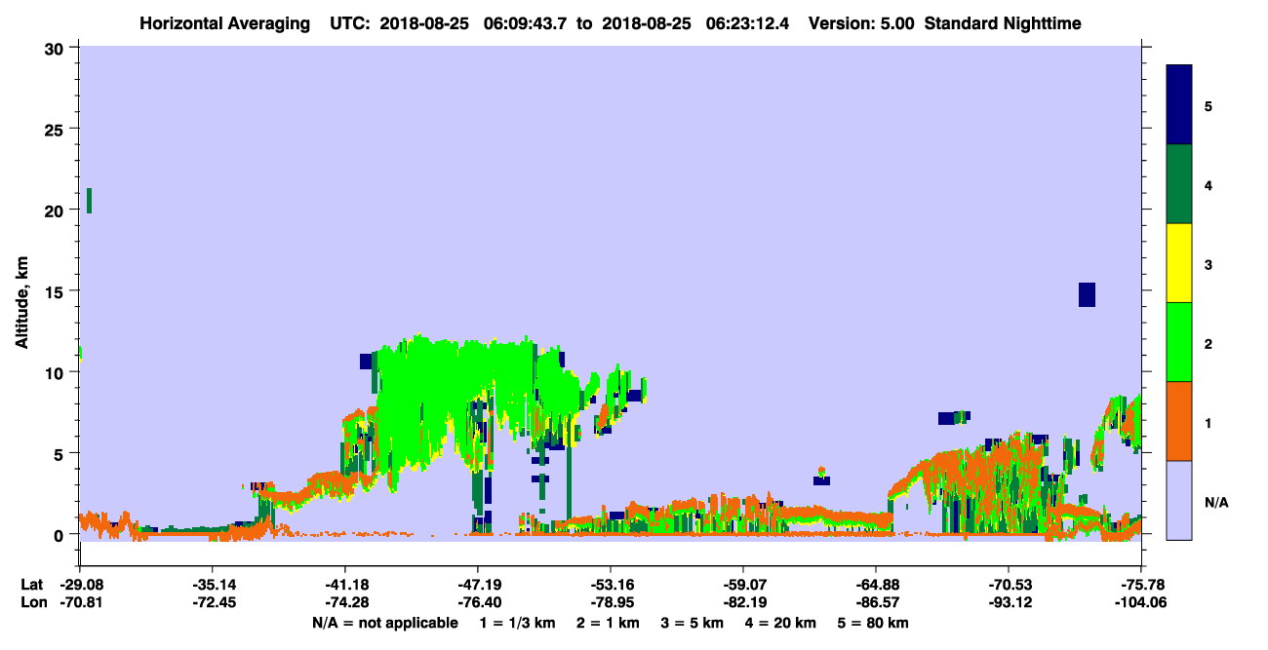
Task: Click the y-axis tick label 20
Action: click(x=57, y=210)
